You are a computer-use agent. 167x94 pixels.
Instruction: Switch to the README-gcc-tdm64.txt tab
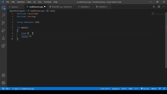[x=62, y=7]
